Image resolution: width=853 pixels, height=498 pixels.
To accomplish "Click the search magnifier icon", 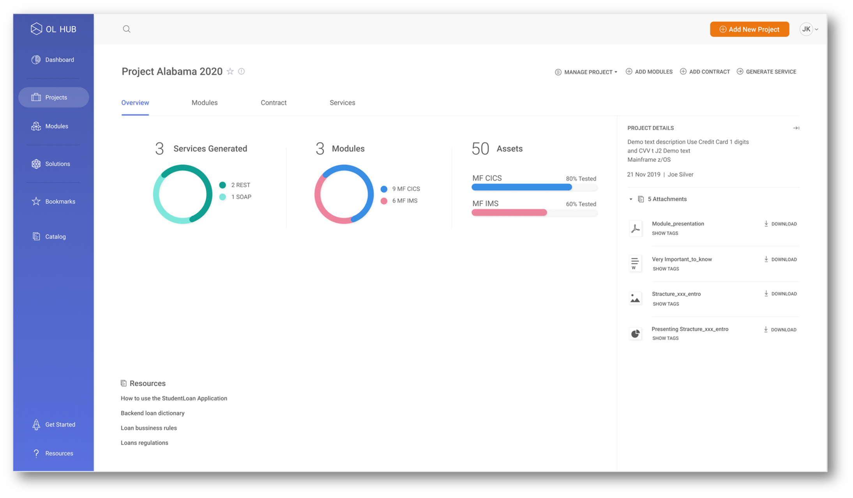I will 127,29.
